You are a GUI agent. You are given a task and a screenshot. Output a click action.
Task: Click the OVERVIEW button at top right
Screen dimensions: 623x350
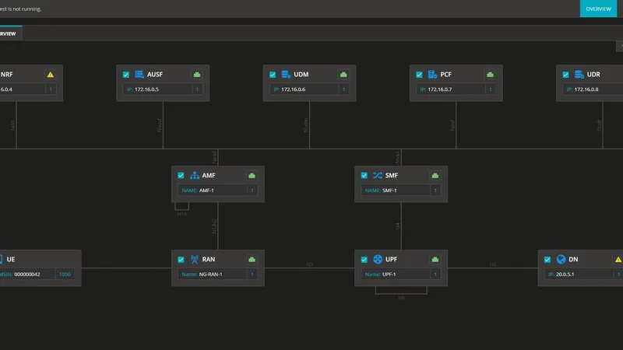pos(598,9)
